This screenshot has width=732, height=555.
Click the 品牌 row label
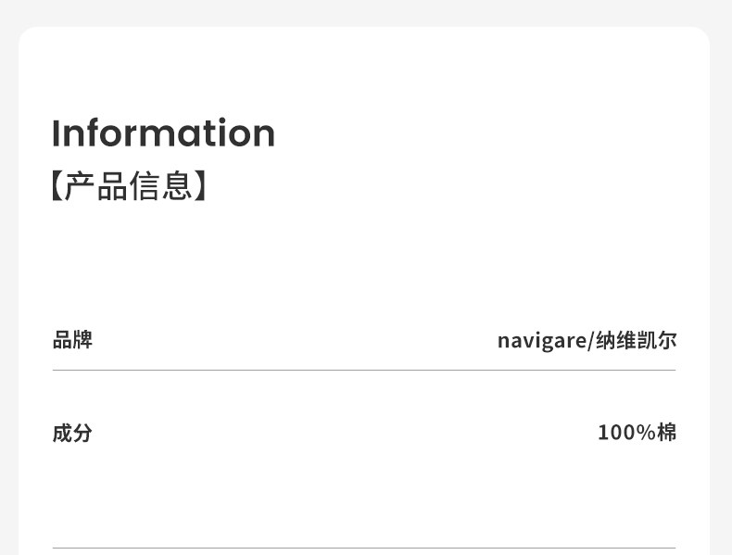[72, 340]
